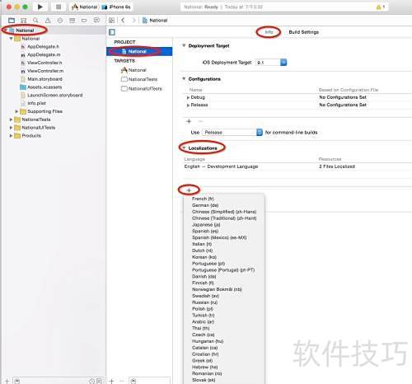Screen dimensions: 412x384
Task: Choose the iPhone 6s destination device
Action: 116,7
